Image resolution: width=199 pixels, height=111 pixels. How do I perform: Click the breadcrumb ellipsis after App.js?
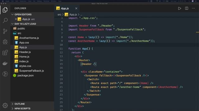point(81,15)
